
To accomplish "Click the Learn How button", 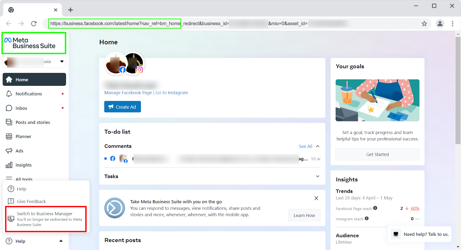I will pos(304,215).
